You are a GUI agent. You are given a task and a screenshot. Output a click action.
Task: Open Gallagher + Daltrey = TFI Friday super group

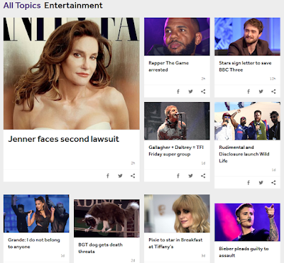(x=176, y=151)
